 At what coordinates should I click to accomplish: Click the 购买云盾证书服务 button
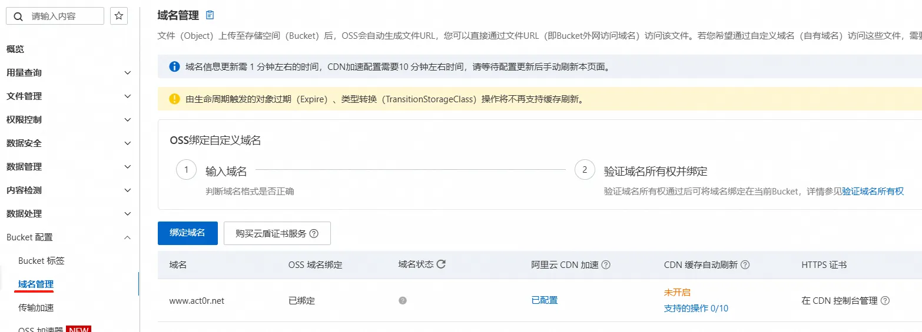[x=277, y=233]
